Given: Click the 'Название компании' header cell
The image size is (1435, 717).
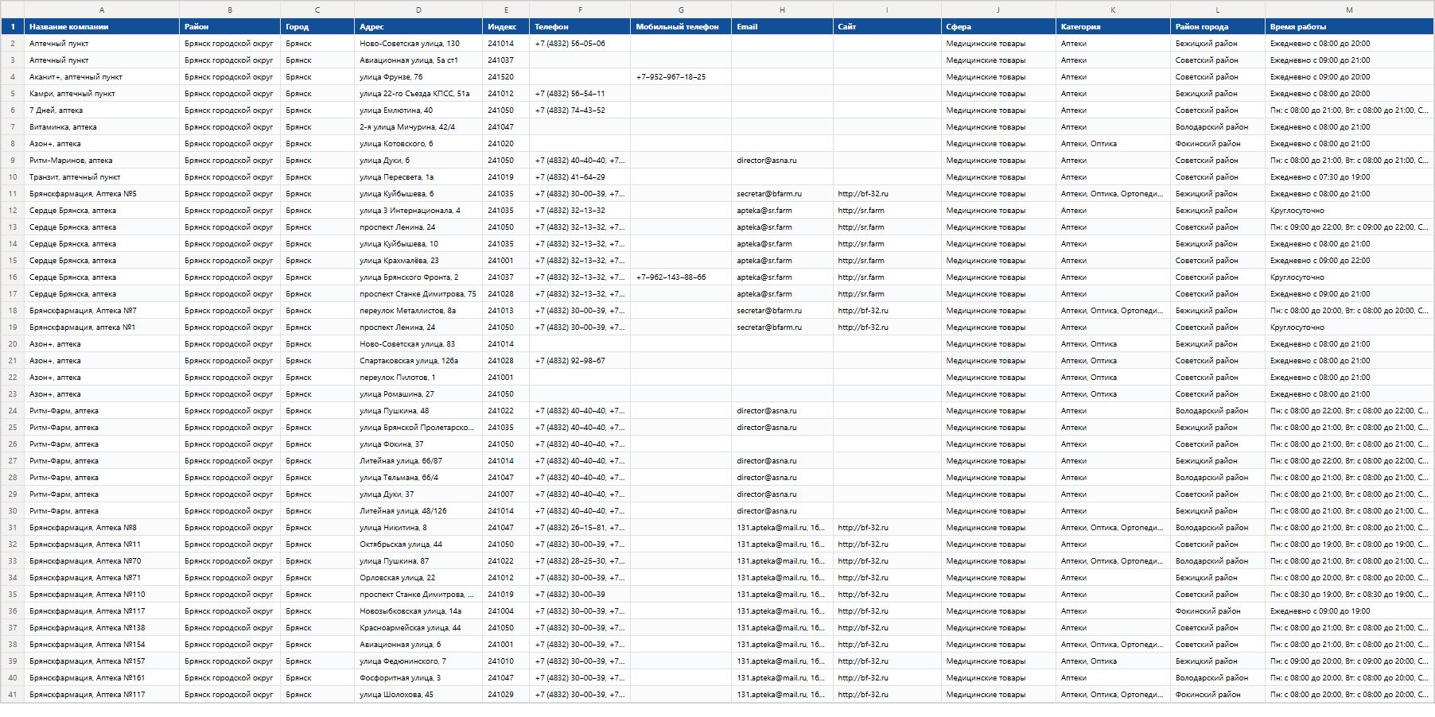Looking at the screenshot, I should 102,26.
